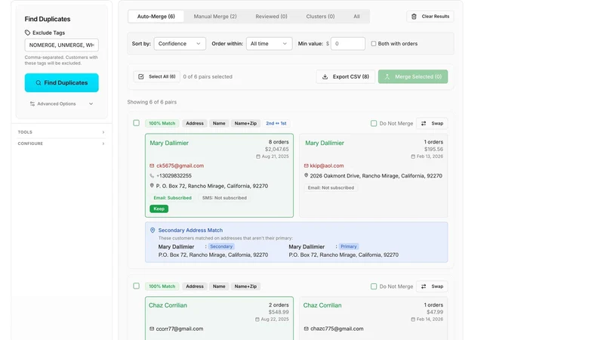Viewport: 604px width, 340px height.
Task: Click envelope icon beside chazc775@gmail.com
Action: point(307,329)
